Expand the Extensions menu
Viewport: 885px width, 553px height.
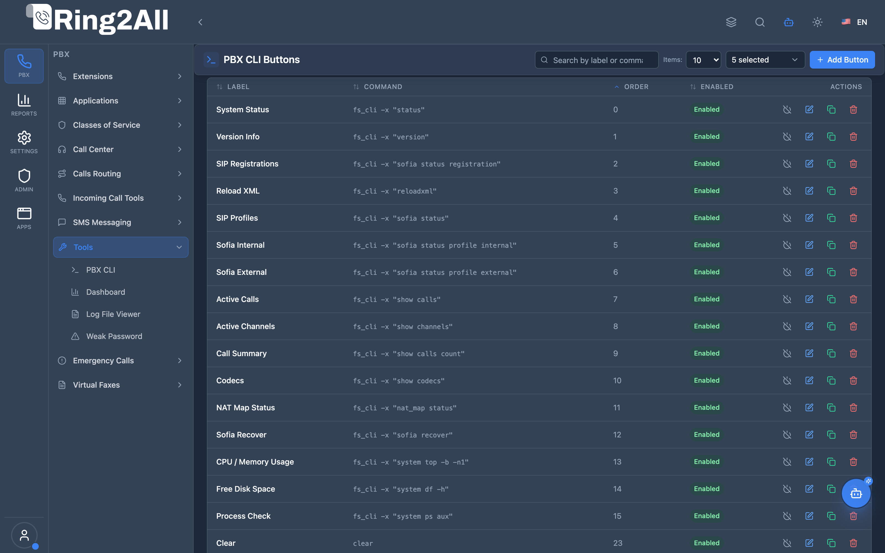(121, 76)
